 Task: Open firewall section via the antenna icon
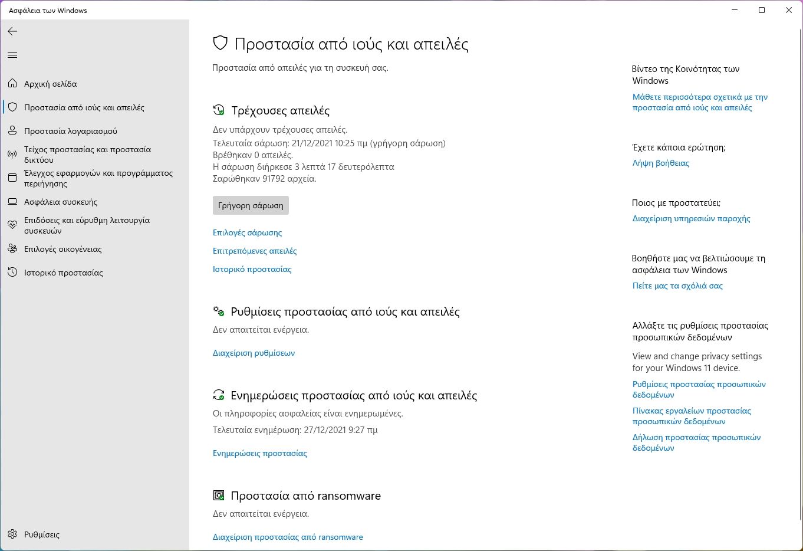click(12, 155)
